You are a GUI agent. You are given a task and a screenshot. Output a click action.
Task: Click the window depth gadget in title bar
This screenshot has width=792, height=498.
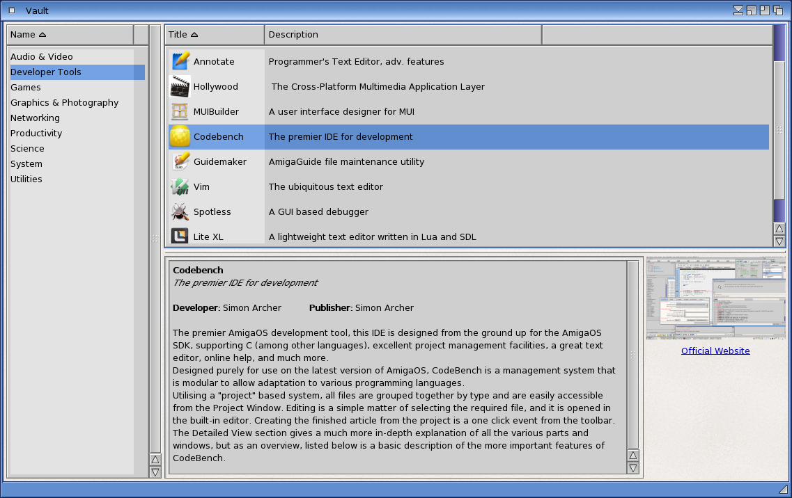tap(777, 10)
